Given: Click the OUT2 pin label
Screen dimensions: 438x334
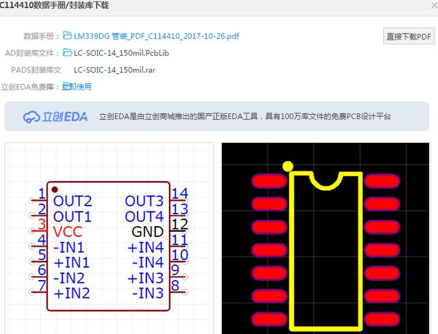Looking at the screenshot, I should [x=73, y=201].
